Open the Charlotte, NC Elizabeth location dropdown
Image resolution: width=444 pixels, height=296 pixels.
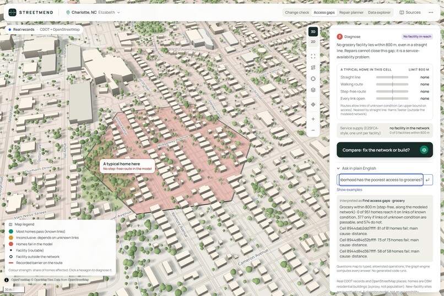pyautogui.click(x=93, y=13)
